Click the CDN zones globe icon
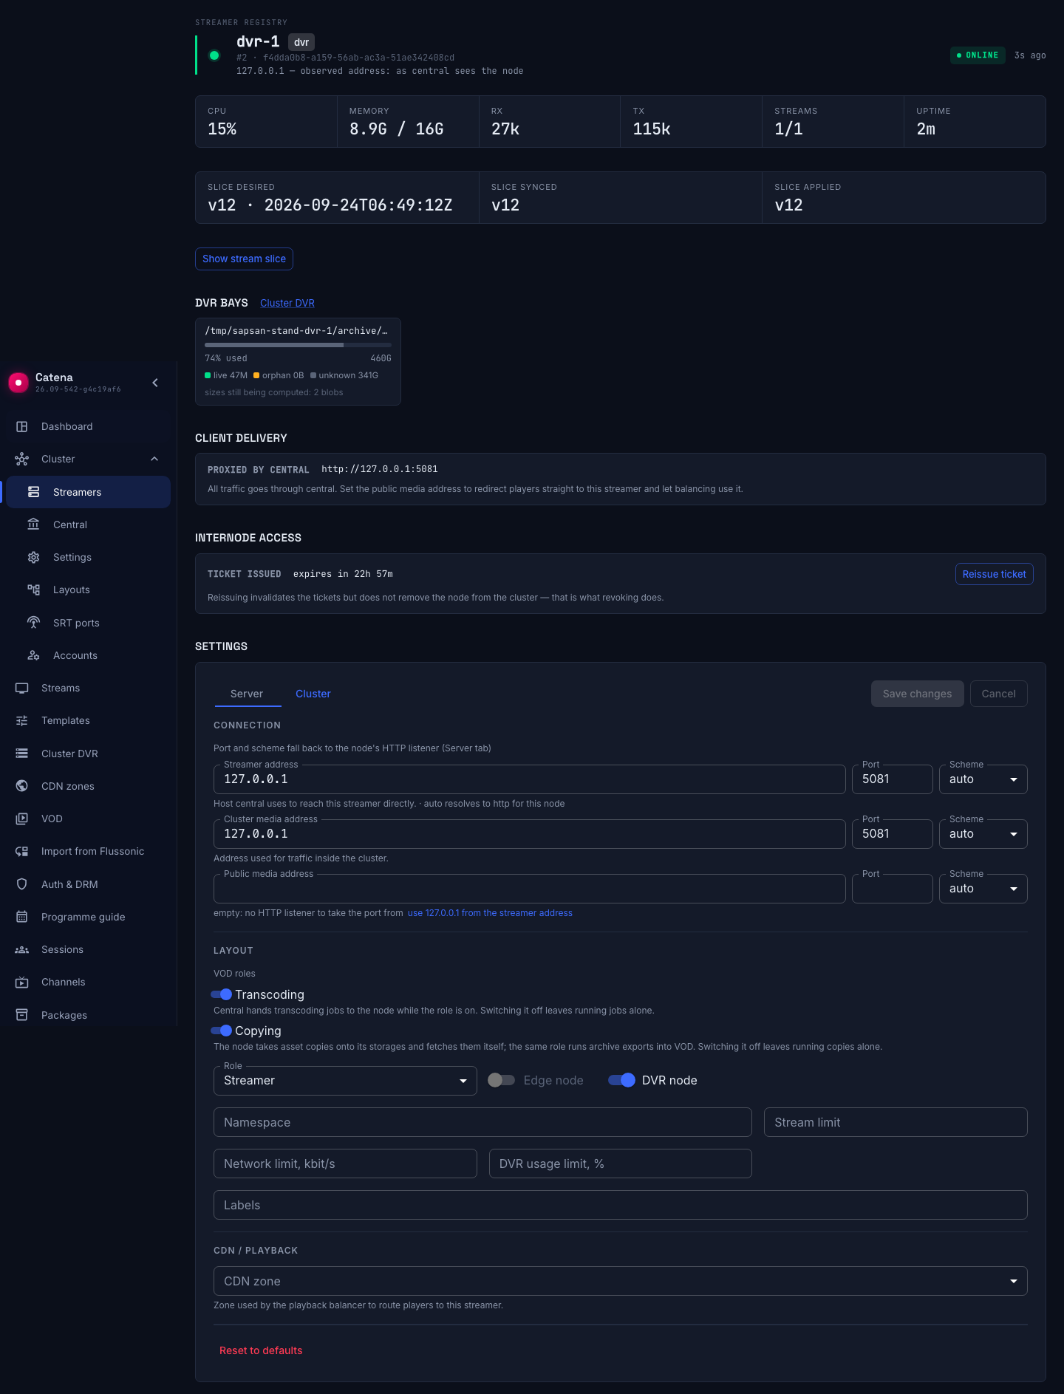 tap(22, 786)
